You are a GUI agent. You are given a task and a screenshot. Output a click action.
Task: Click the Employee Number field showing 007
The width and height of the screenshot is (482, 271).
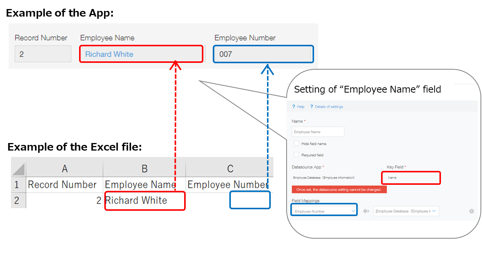(x=263, y=54)
